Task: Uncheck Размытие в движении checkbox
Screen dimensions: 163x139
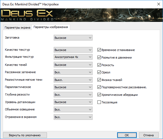Action: [99, 57]
